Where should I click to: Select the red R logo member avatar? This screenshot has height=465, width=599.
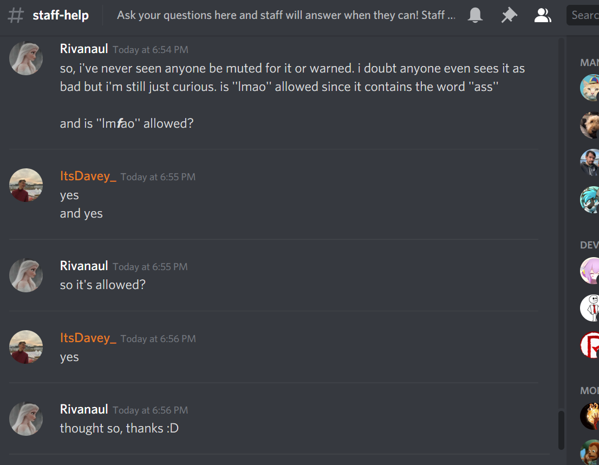(589, 345)
